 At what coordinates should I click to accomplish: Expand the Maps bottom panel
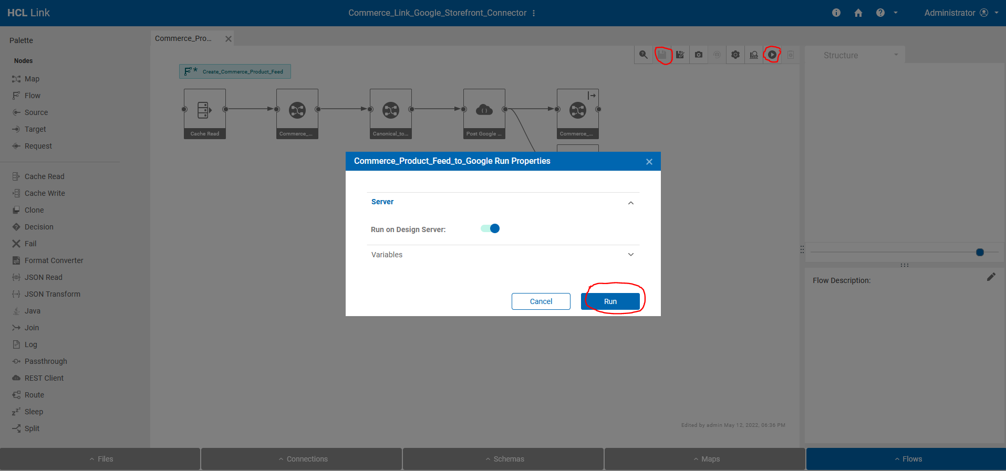pos(706,459)
